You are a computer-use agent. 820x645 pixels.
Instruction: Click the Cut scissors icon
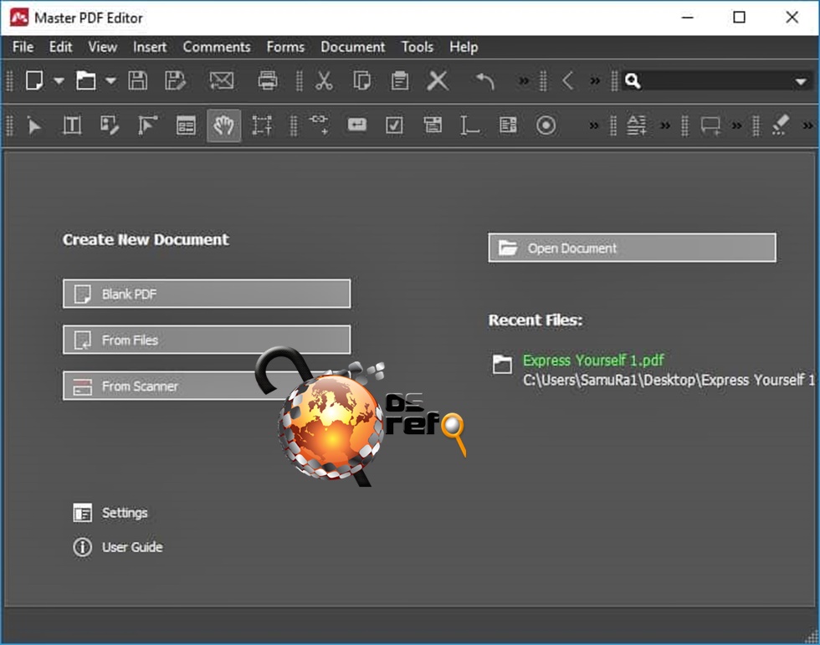point(325,81)
